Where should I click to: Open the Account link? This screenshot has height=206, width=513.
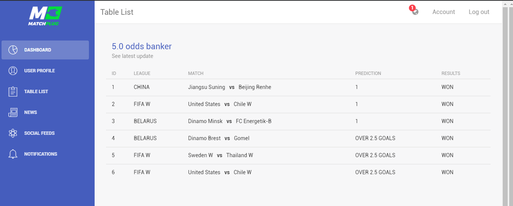coord(443,12)
